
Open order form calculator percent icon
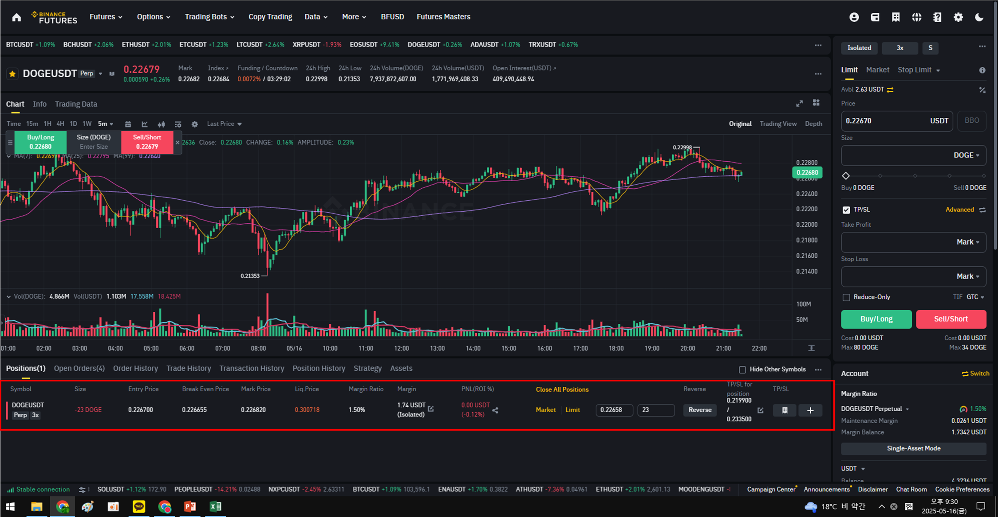[982, 90]
